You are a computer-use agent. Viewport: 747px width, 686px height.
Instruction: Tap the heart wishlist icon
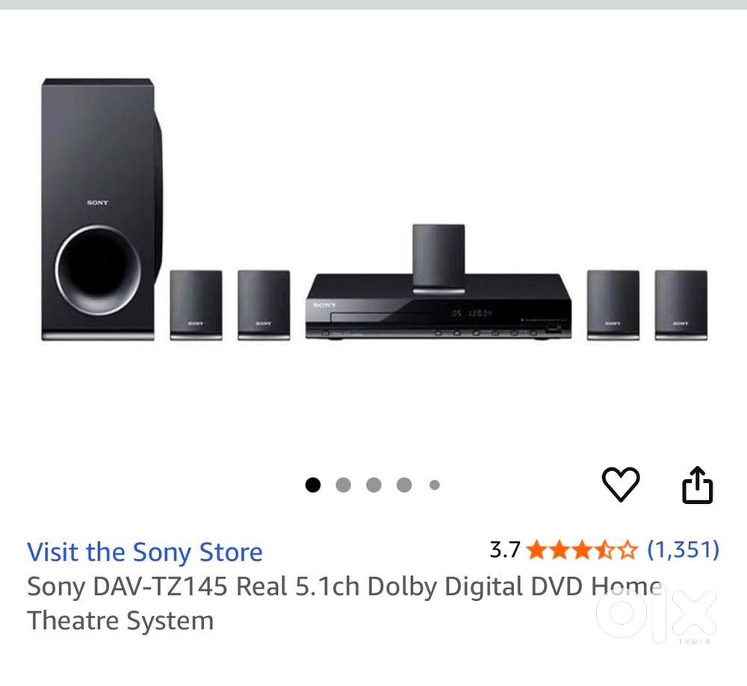pos(621,484)
